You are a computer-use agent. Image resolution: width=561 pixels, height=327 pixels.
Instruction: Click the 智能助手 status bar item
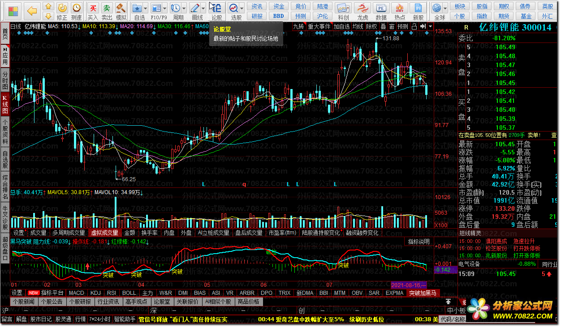[x=125, y=319]
